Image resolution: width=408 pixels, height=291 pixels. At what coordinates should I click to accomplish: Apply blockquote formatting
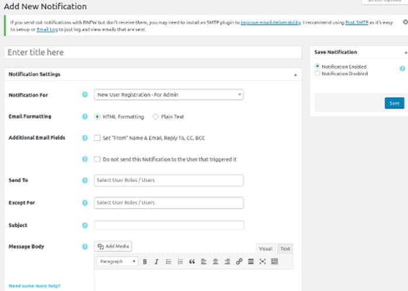(x=192, y=262)
